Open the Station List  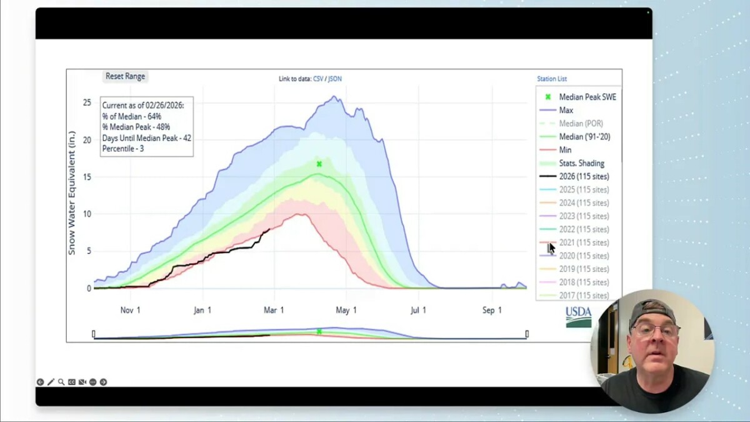pyautogui.click(x=551, y=79)
